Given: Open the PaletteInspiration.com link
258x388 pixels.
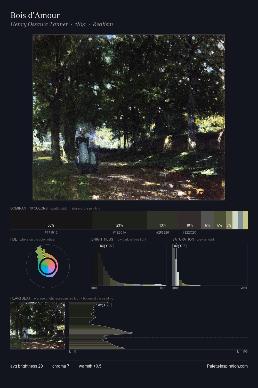Looking at the screenshot, I should click(x=227, y=366).
